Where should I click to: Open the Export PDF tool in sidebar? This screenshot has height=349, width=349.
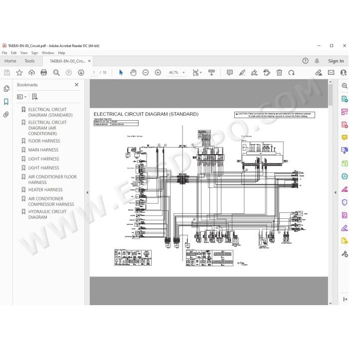point(345,99)
